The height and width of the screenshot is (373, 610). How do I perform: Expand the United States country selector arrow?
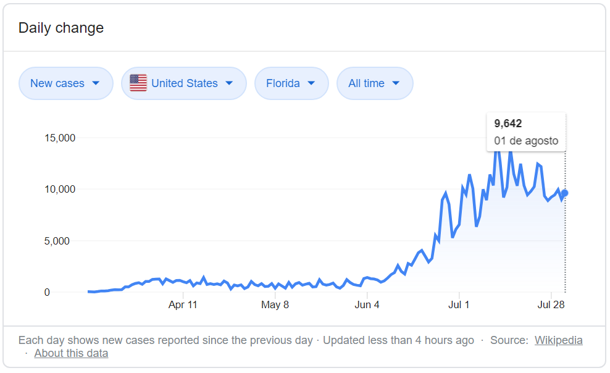pyautogui.click(x=229, y=83)
